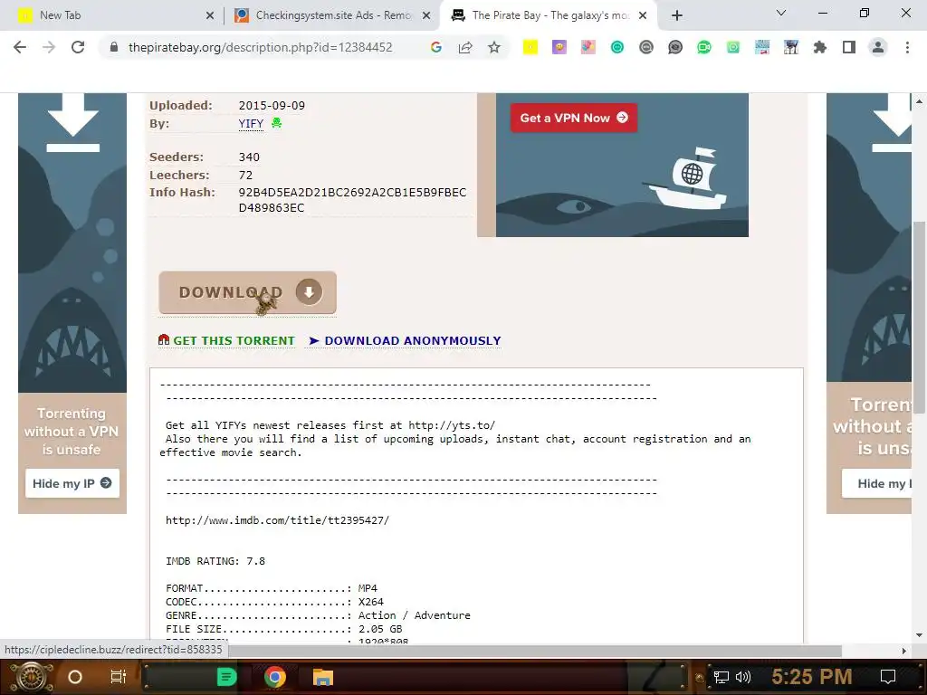Click the IMDB RATING: 7.8 line
This screenshot has width=927, height=695.
tap(215, 561)
